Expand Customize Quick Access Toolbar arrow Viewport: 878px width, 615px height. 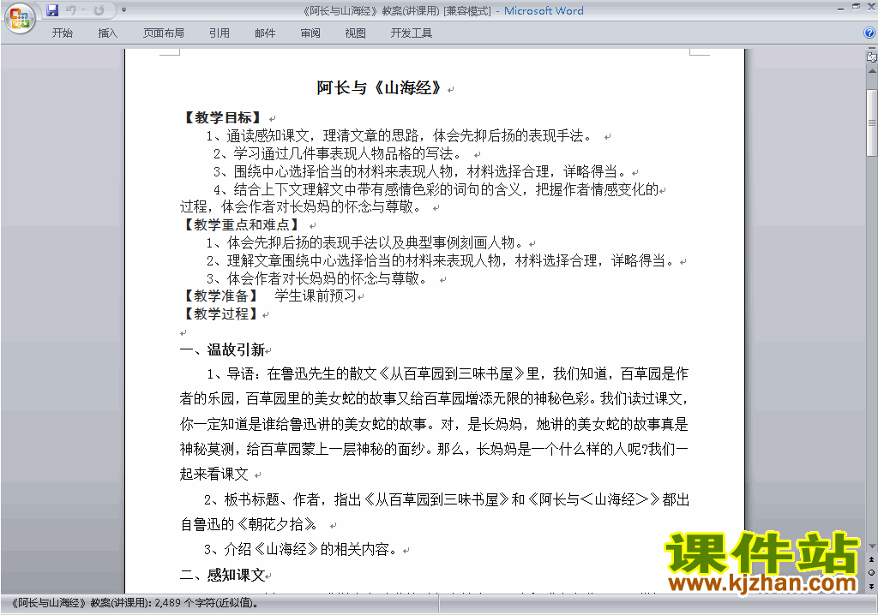click(123, 10)
